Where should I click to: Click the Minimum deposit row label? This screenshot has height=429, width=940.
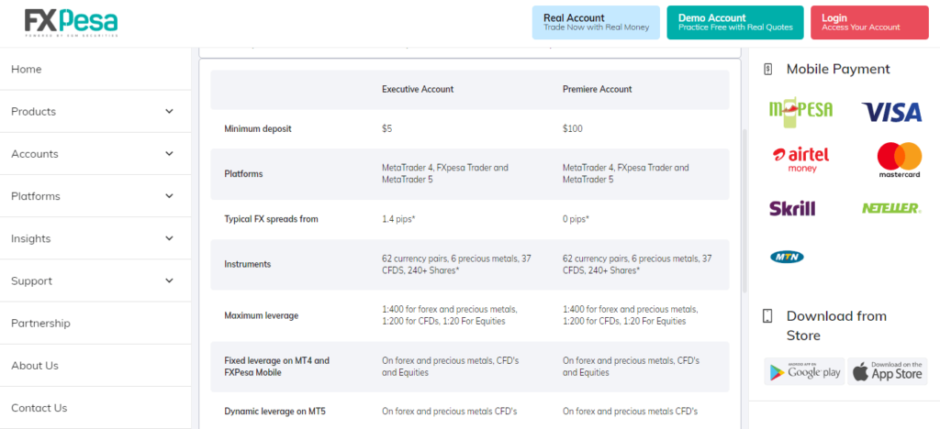pyautogui.click(x=258, y=128)
